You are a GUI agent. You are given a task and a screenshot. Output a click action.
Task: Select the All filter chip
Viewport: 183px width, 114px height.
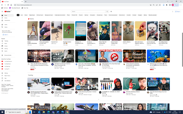pos(18,15)
